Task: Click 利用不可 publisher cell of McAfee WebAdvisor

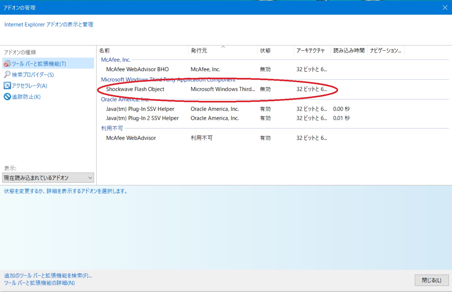Action: pos(202,138)
